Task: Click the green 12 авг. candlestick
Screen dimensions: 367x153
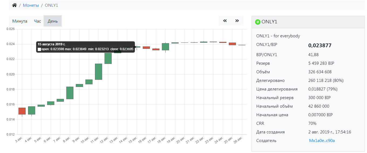Action: click(108, 59)
